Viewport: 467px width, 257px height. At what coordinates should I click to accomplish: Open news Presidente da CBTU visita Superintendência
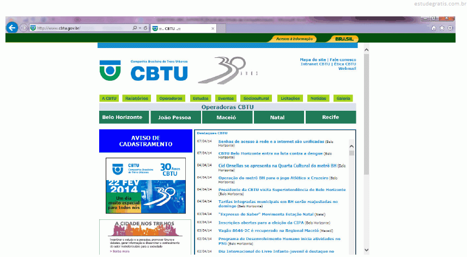point(282,190)
